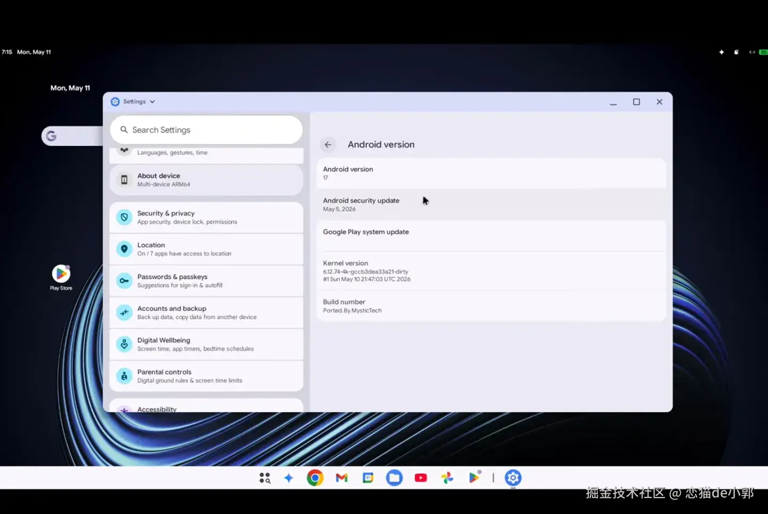Click the About device phone icon
The image size is (768, 514).
(124, 180)
